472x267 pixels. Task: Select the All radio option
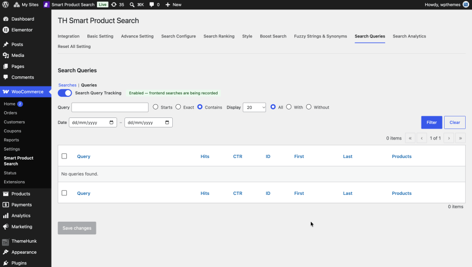[x=273, y=107]
